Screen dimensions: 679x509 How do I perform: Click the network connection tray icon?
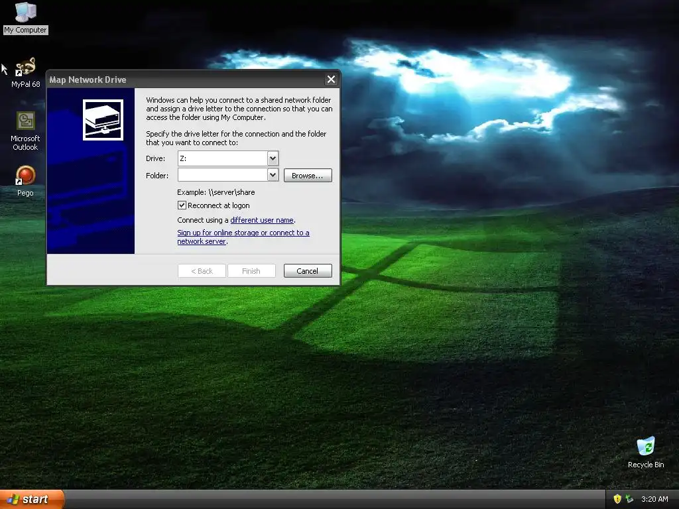[629, 499]
